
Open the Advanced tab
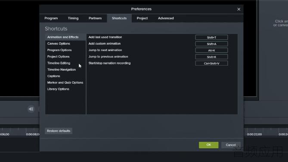tap(166, 18)
